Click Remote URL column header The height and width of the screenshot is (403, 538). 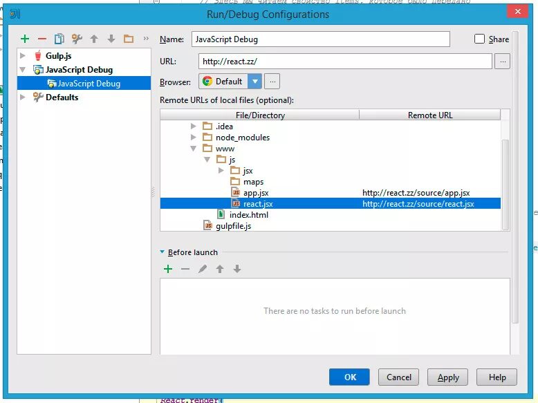[430, 115]
